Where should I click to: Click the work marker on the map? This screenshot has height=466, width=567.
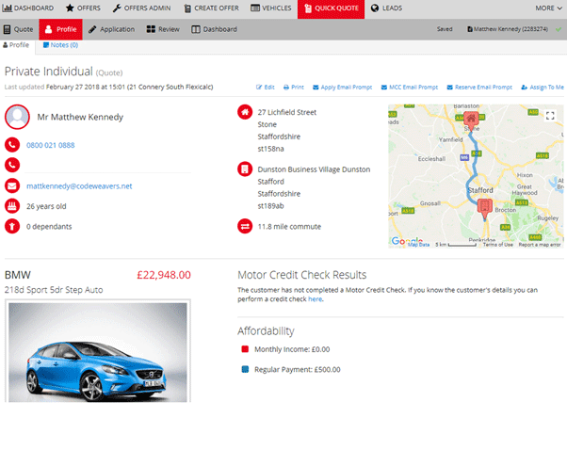[485, 208]
